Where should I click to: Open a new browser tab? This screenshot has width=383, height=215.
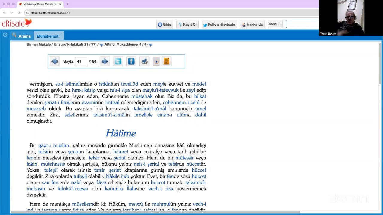(67, 4)
